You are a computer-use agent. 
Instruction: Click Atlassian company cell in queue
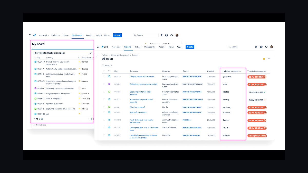tap(227, 112)
